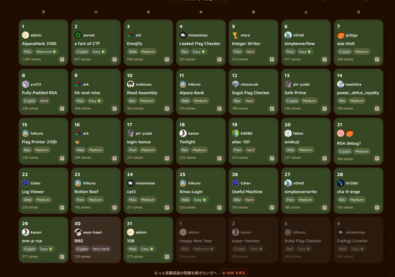Click the Welcome tag on AlpacaHack 2100
395x277 pixels.
46,52
